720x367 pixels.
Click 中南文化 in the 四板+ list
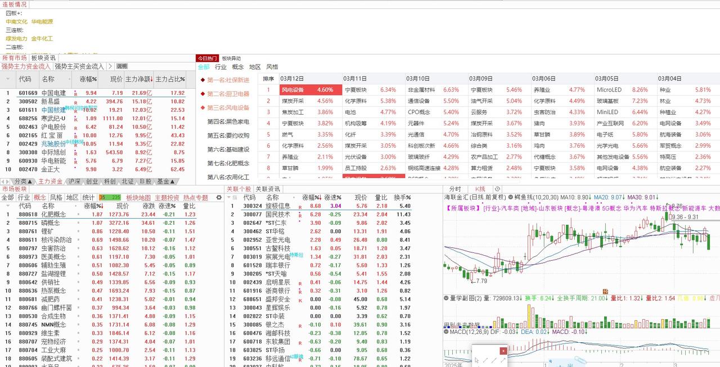(17, 21)
